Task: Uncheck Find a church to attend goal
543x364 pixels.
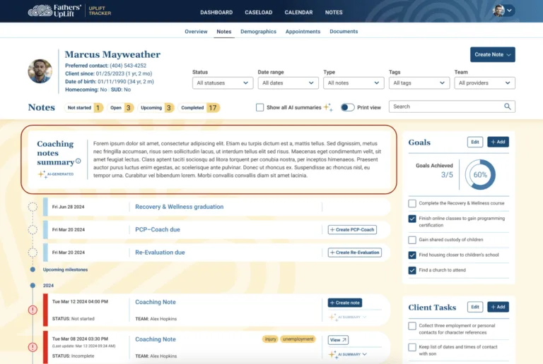Action: (412, 270)
